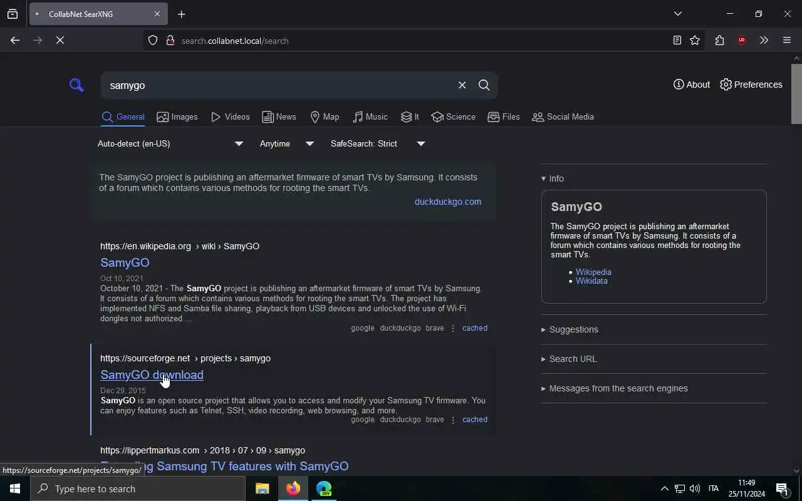Collapse the Info panel
Viewport: 802px width, 501px height.
tap(553, 178)
